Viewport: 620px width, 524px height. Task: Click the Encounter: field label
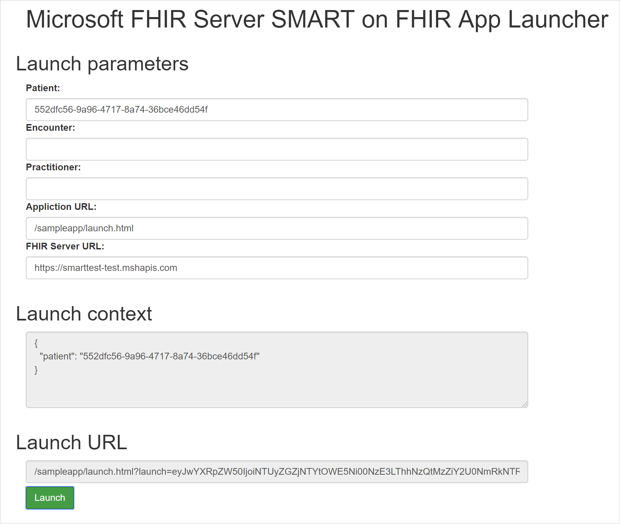(51, 128)
